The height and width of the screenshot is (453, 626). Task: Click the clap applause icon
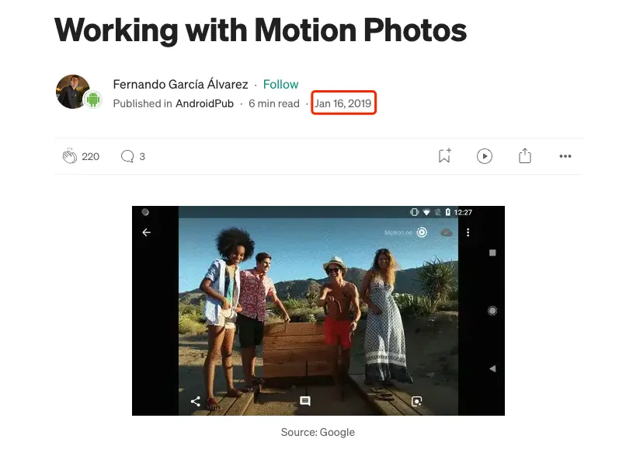[x=69, y=156]
